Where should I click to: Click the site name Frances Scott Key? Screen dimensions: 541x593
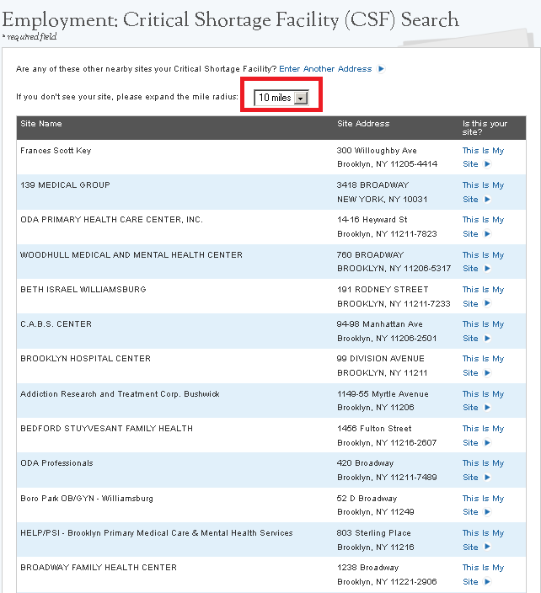pos(56,151)
